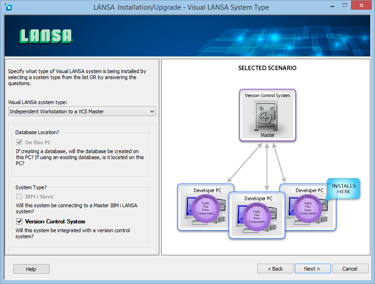The width and height of the screenshot is (375, 284).
Task: Click the SELECTED SCENARIO heading
Action: coord(267,68)
